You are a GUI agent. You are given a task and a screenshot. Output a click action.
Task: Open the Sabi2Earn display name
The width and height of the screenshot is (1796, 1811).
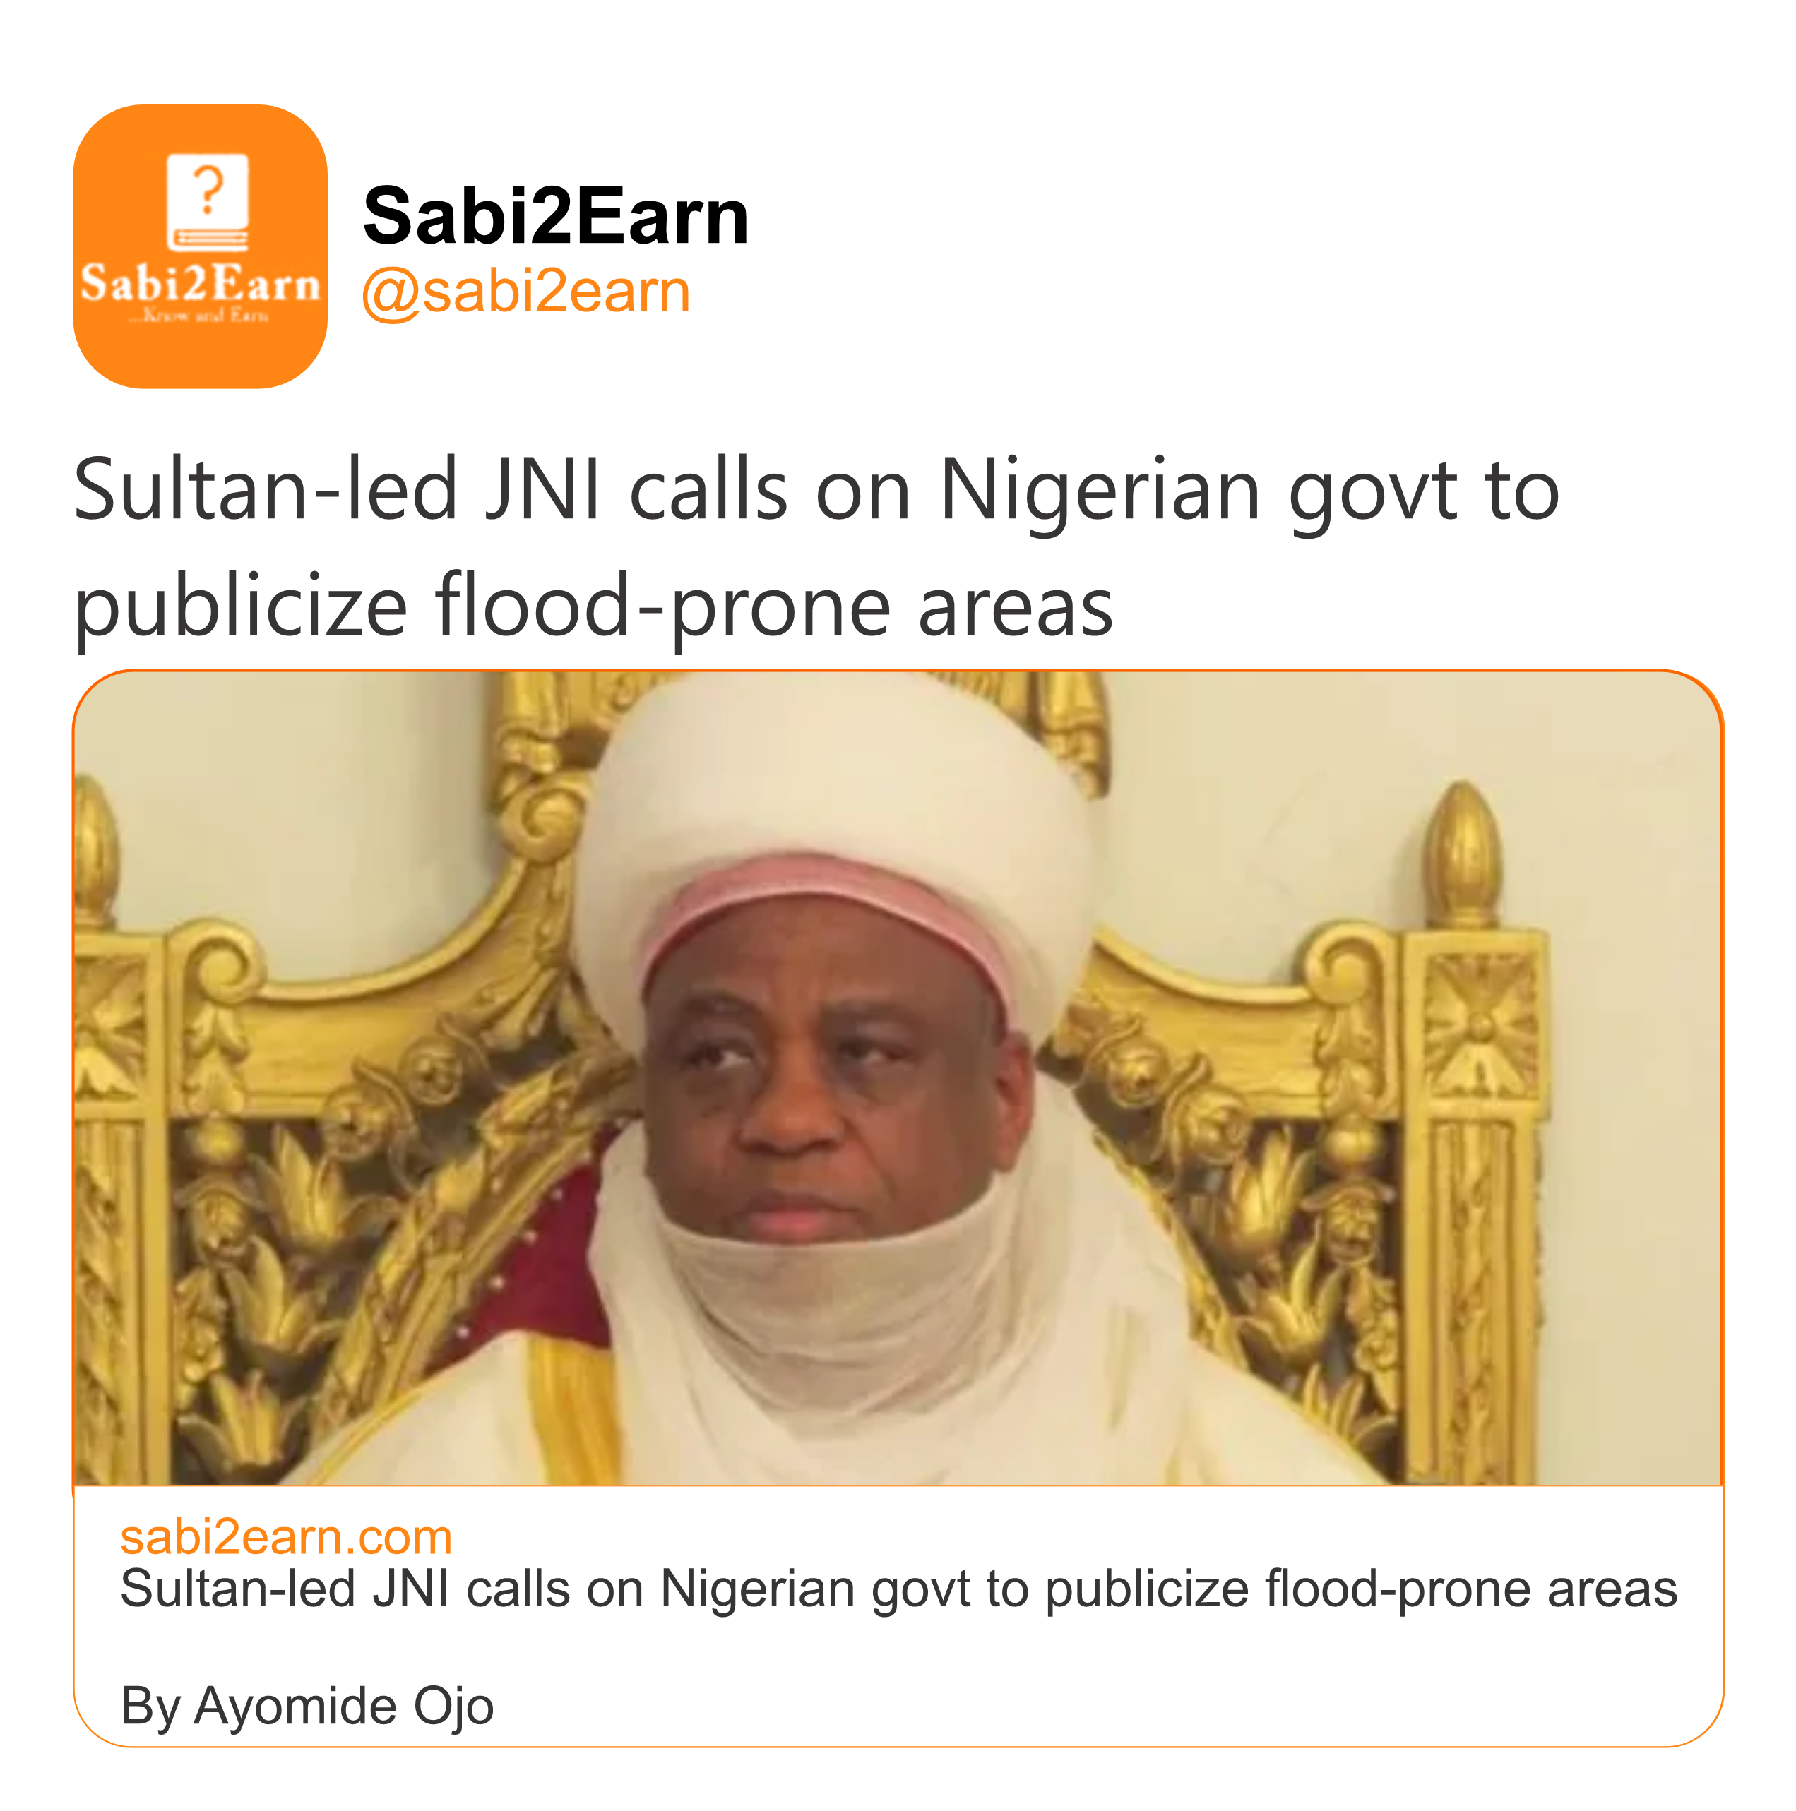pos(555,217)
